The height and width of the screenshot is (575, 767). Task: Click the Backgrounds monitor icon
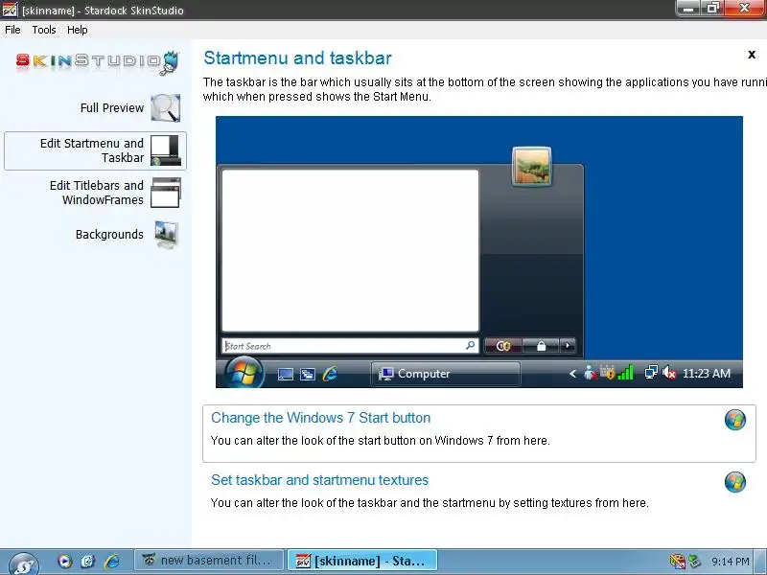(x=166, y=235)
